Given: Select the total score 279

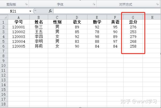Looking at the screenshot, I should [133, 36].
